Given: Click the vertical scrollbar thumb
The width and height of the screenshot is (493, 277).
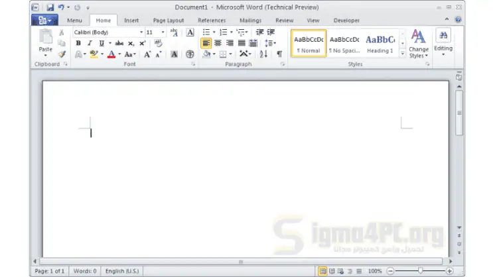Looking at the screenshot, I should click(x=459, y=113).
